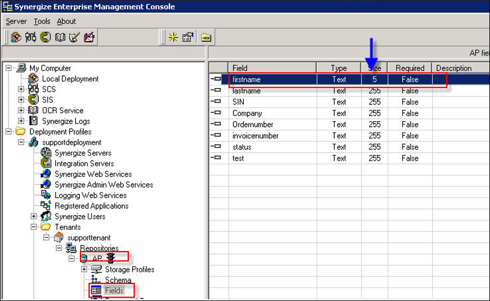490x301 pixels.
Task: Select the Company field row
Action: (349, 113)
